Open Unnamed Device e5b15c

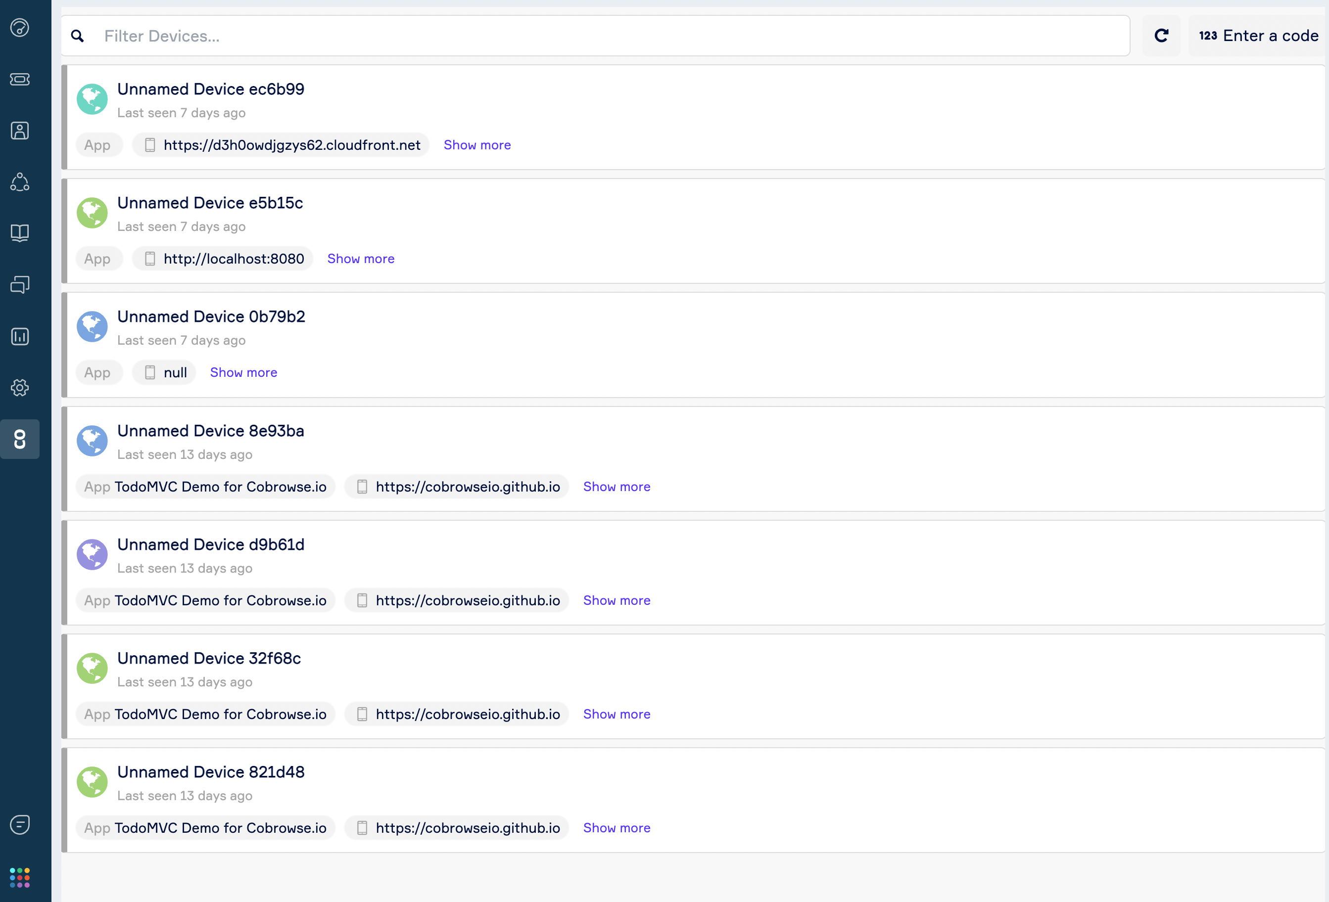click(210, 203)
